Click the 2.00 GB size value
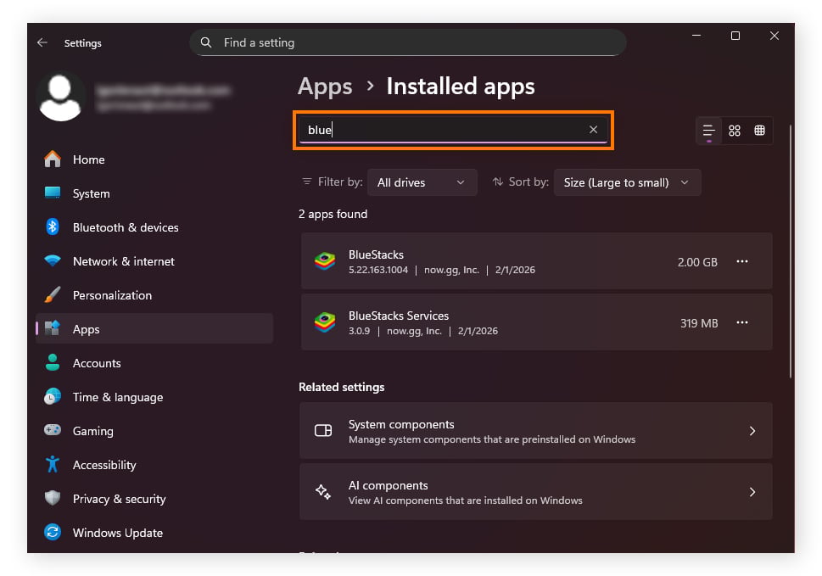Image resolution: width=822 pixels, height=576 pixels. click(x=697, y=262)
